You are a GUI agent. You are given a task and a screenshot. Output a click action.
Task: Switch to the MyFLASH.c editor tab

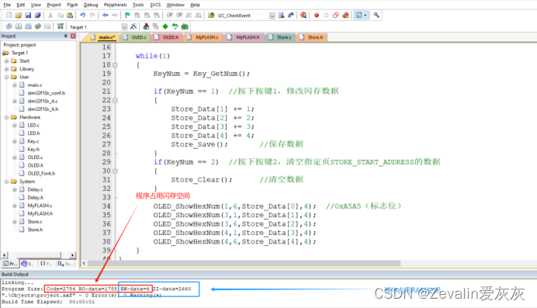[203, 37]
